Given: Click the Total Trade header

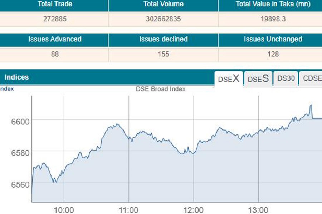Looking at the screenshot, I should [x=55, y=5].
